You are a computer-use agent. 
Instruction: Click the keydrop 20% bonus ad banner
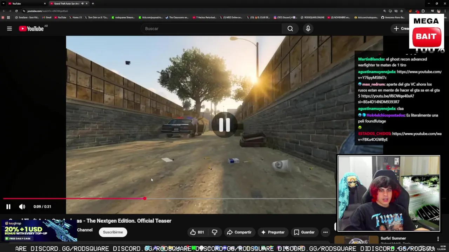39,231
